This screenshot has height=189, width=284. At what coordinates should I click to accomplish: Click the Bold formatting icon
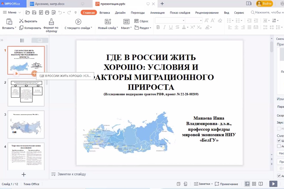point(158,27)
